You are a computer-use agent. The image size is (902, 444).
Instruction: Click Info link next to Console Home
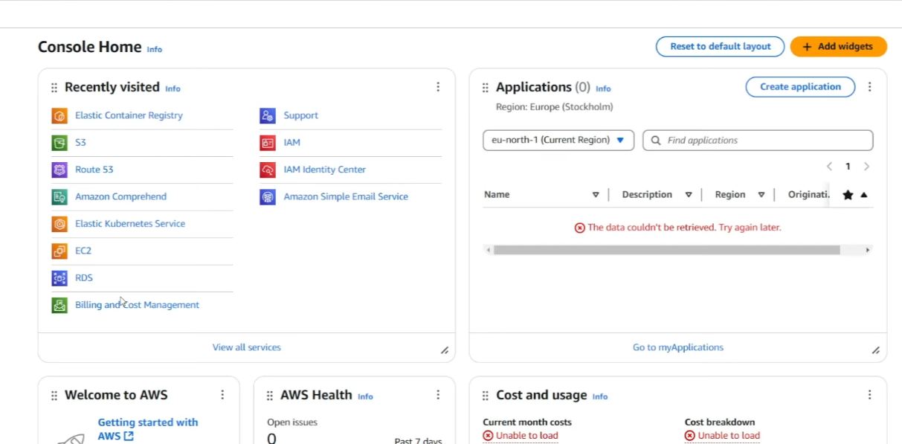(155, 49)
